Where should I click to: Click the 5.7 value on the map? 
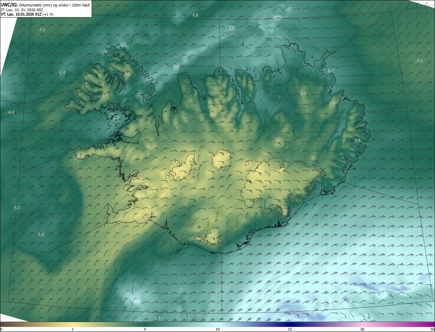click(17, 208)
